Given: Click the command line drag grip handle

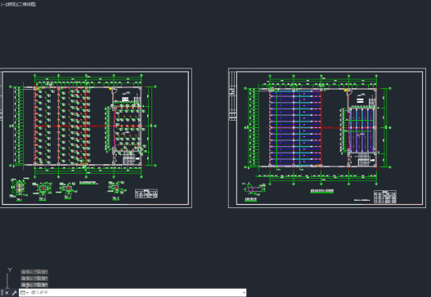Looking at the screenshot, I should pos(2,293).
